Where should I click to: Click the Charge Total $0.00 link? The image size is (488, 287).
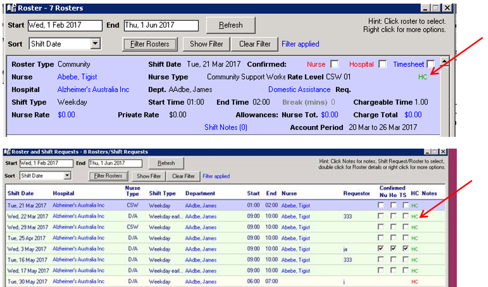point(413,114)
